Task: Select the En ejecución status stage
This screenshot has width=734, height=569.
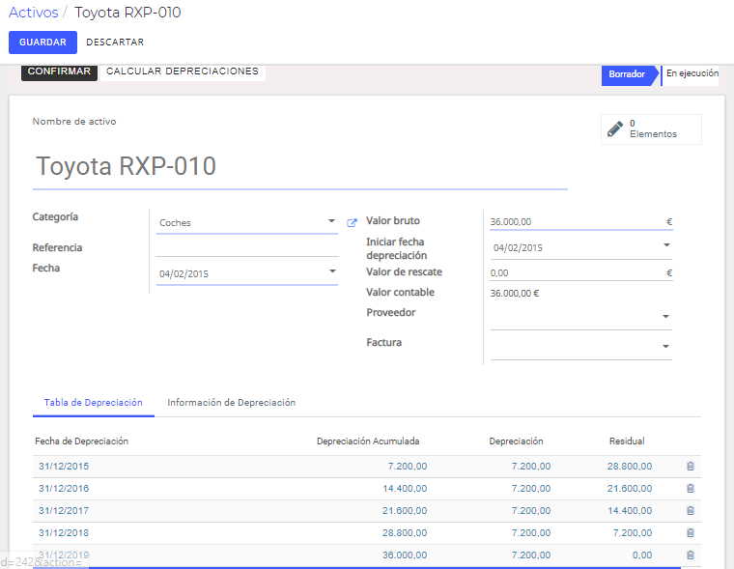Action: tap(692, 73)
